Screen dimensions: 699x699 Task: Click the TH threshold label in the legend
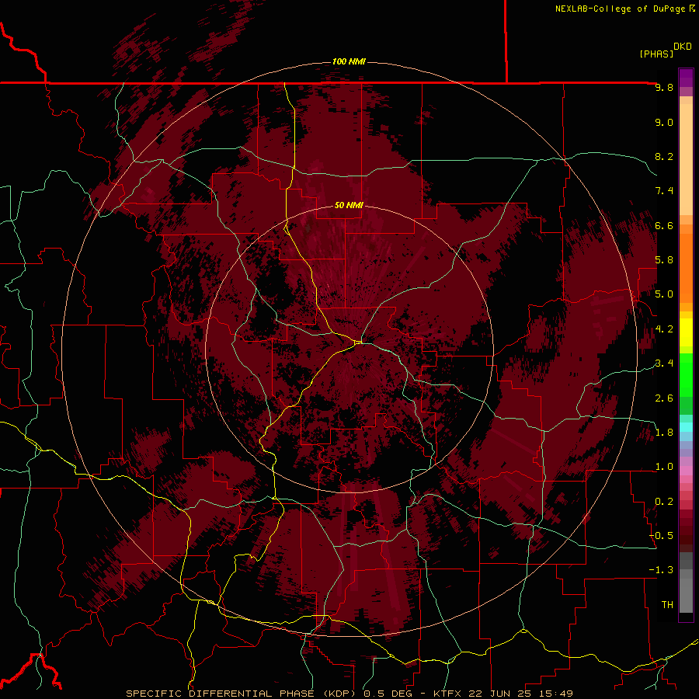pyautogui.click(x=667, y=604)
